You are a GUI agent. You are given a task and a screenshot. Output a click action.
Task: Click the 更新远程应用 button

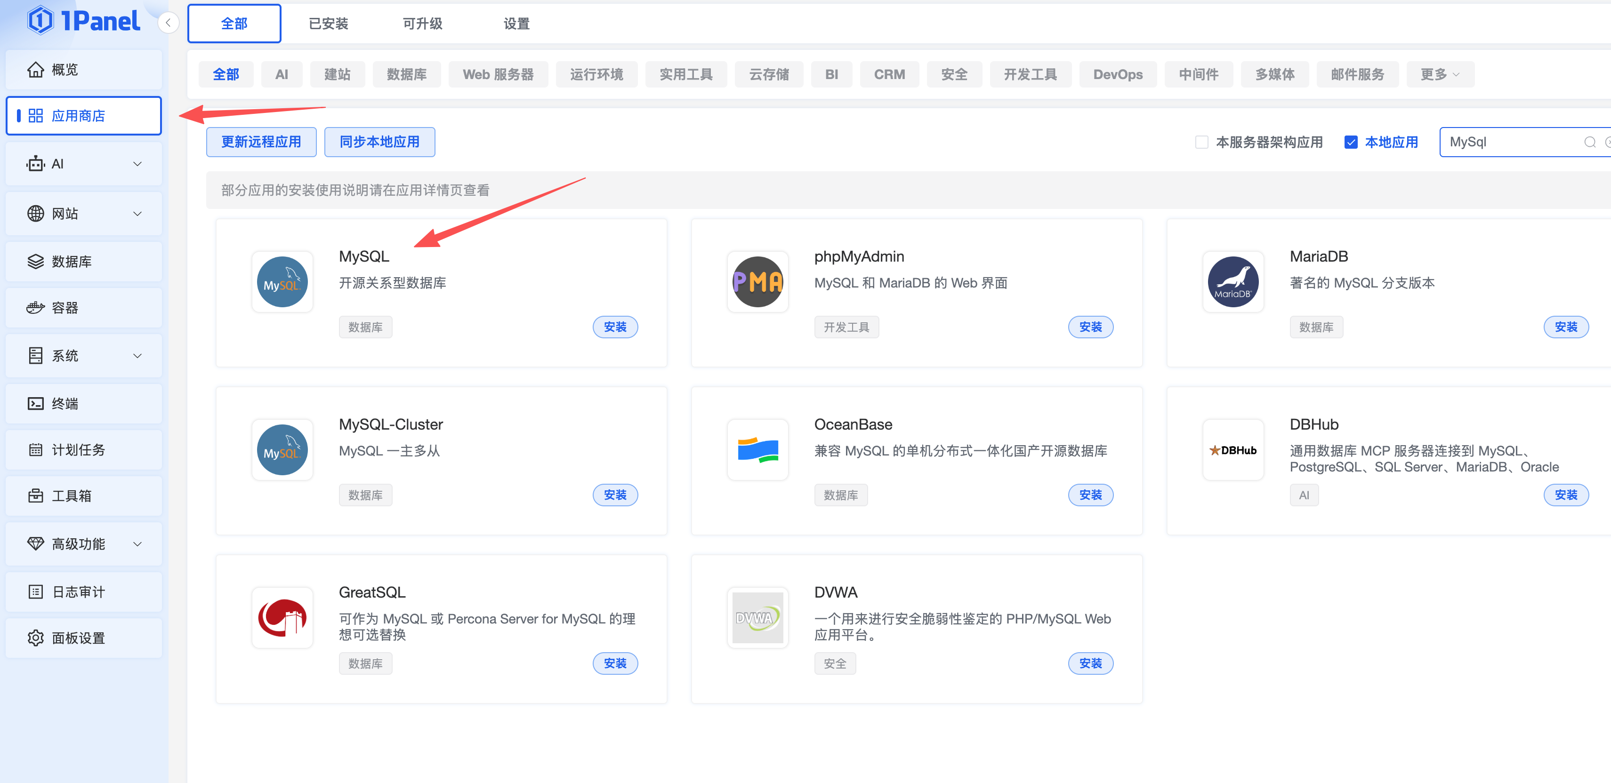point(261,142)
